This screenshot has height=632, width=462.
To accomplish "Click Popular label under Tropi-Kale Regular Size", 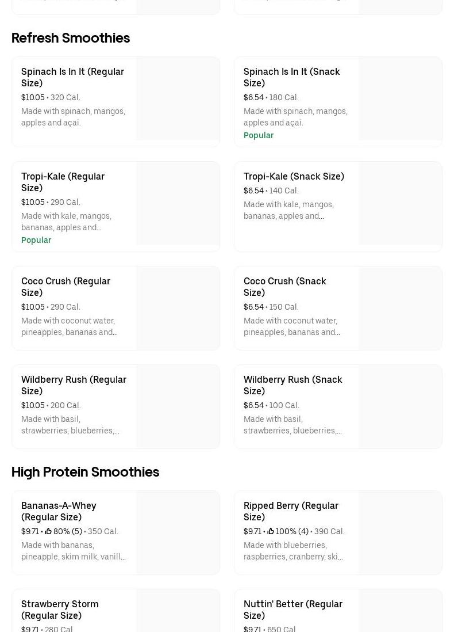I will [x=36, y=240].
